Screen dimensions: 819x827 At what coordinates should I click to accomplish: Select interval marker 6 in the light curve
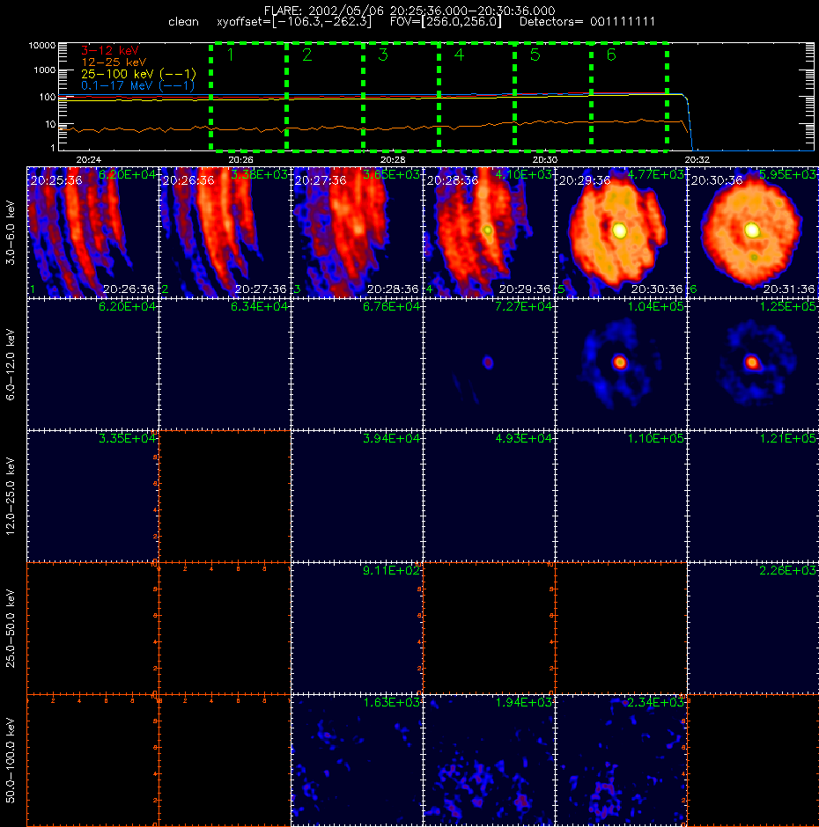tap(611, 55)
